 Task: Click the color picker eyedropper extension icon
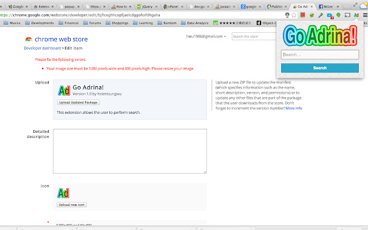[321, 15]
